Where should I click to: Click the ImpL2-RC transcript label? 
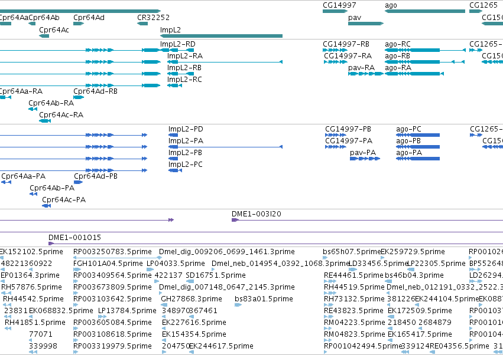click(x=184, y=80)
